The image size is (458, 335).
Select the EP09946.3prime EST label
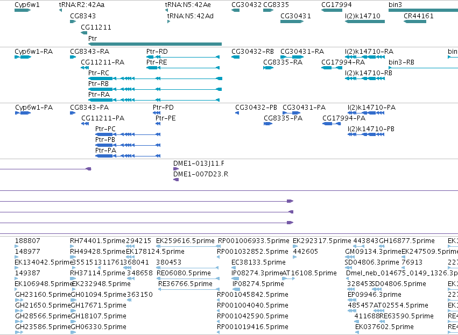pyautogui.click(x=375, y=295)
